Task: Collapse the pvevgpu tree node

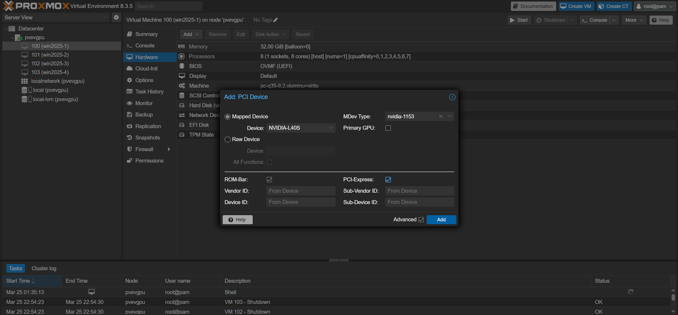Action: click(12, 38)
